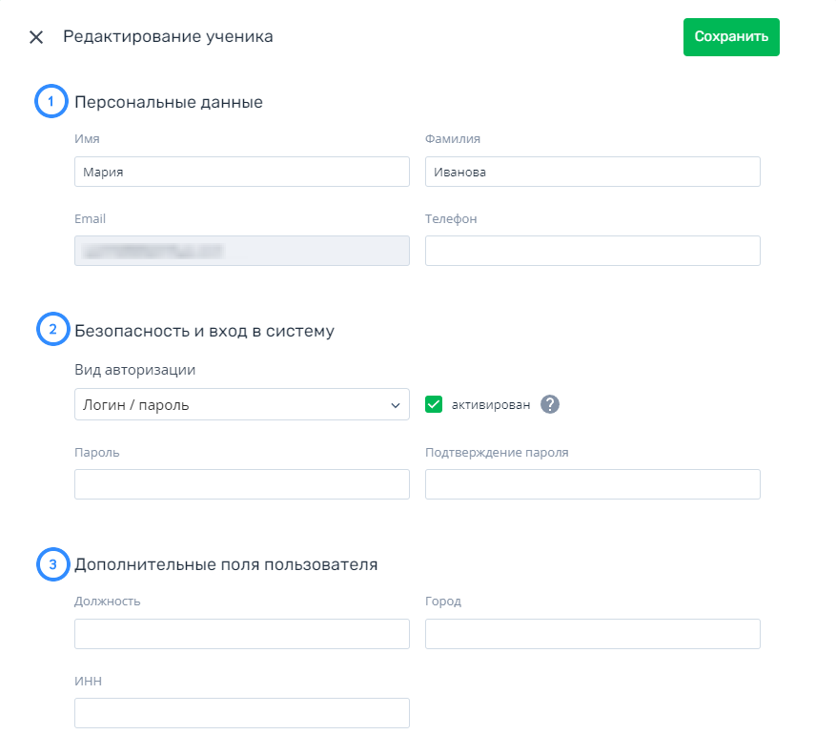Click the step 3 circle icon
This screenshot has height=755, width=836.
click(x=52, y=564)
